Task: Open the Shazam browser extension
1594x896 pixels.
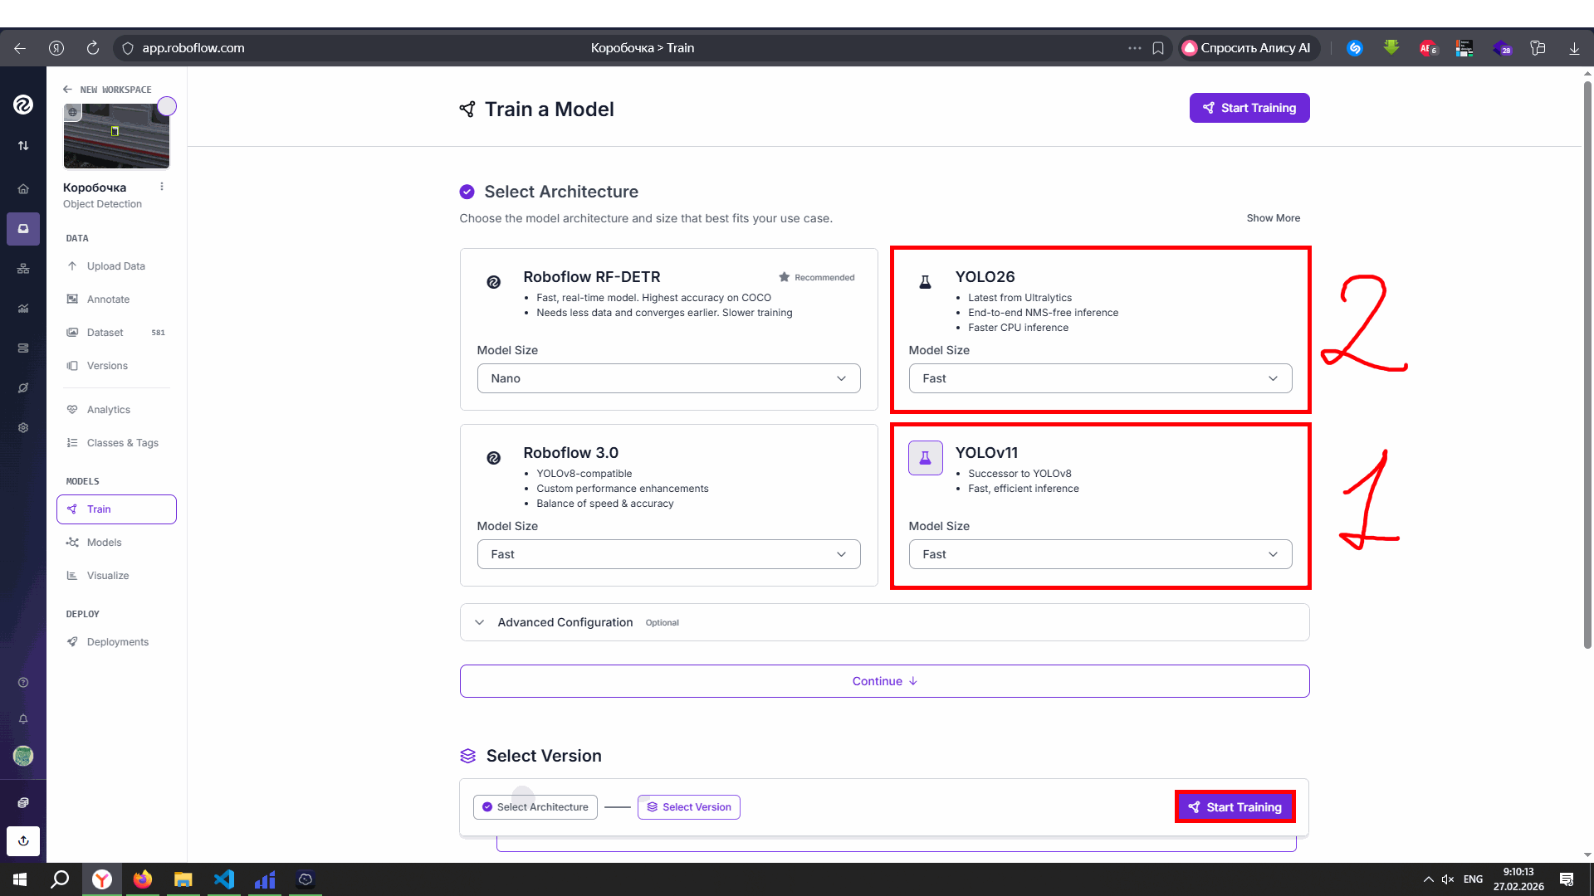Action: 1355,48
